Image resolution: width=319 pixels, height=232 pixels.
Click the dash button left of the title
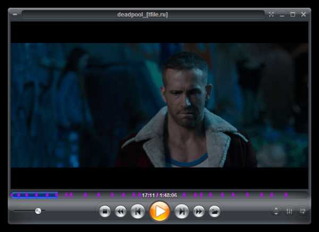pyautogui.click(x=15, y=14)
